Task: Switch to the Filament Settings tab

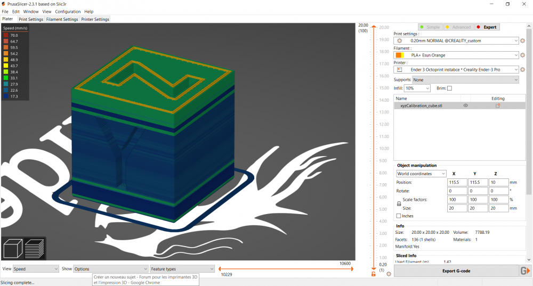Action: [x=62, y=19]
